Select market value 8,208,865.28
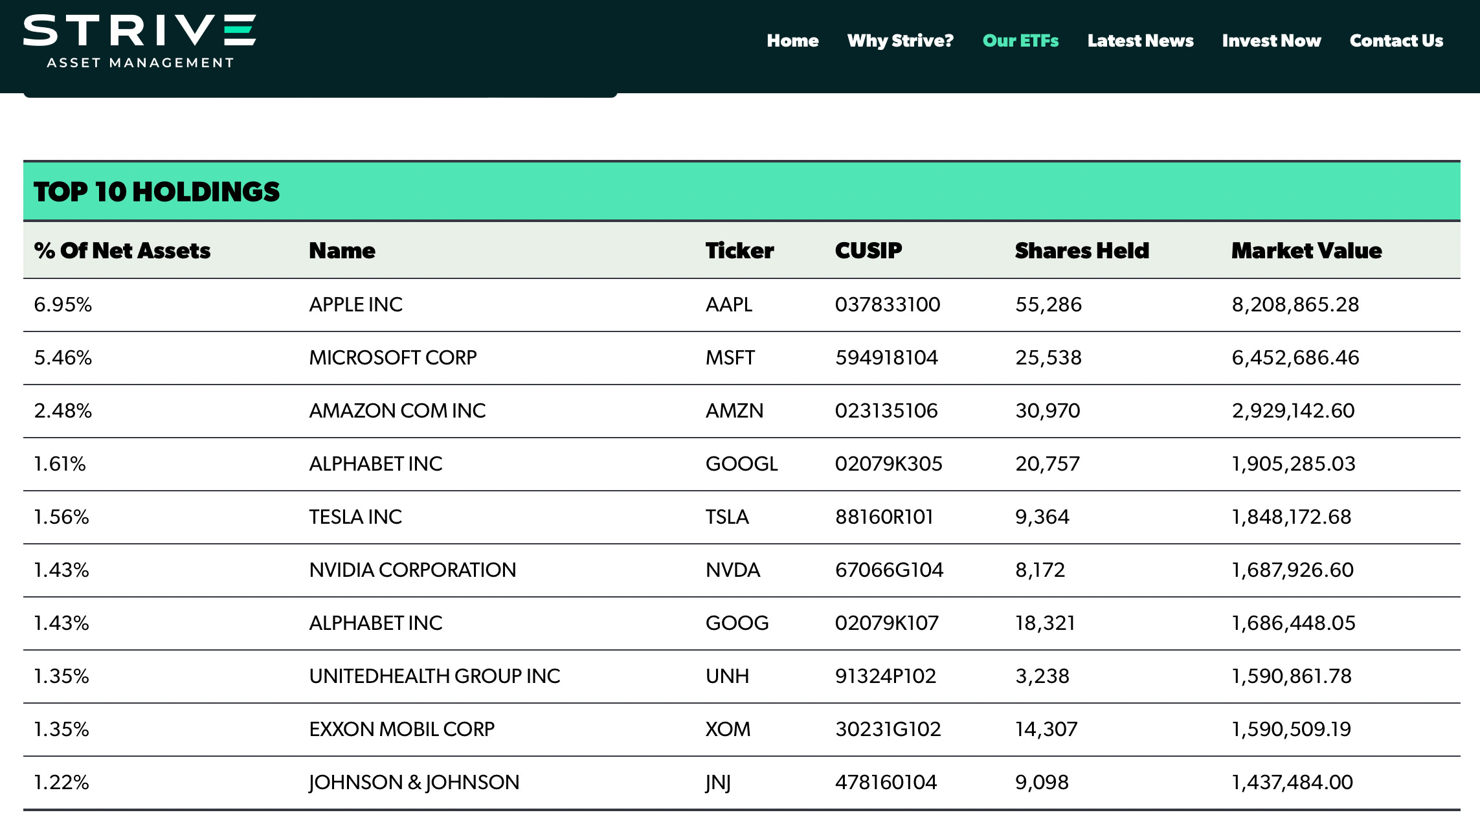The width and height of the screenshot is (1480, 839). tap(1295, 304)
